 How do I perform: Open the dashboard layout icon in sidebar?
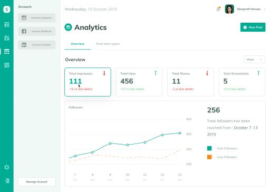[x=7, y=25]
